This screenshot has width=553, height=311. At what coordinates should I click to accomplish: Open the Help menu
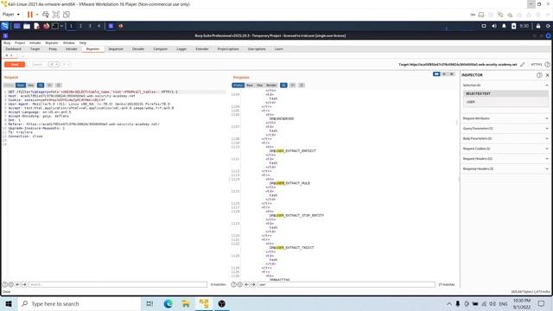tap(83, 43)
